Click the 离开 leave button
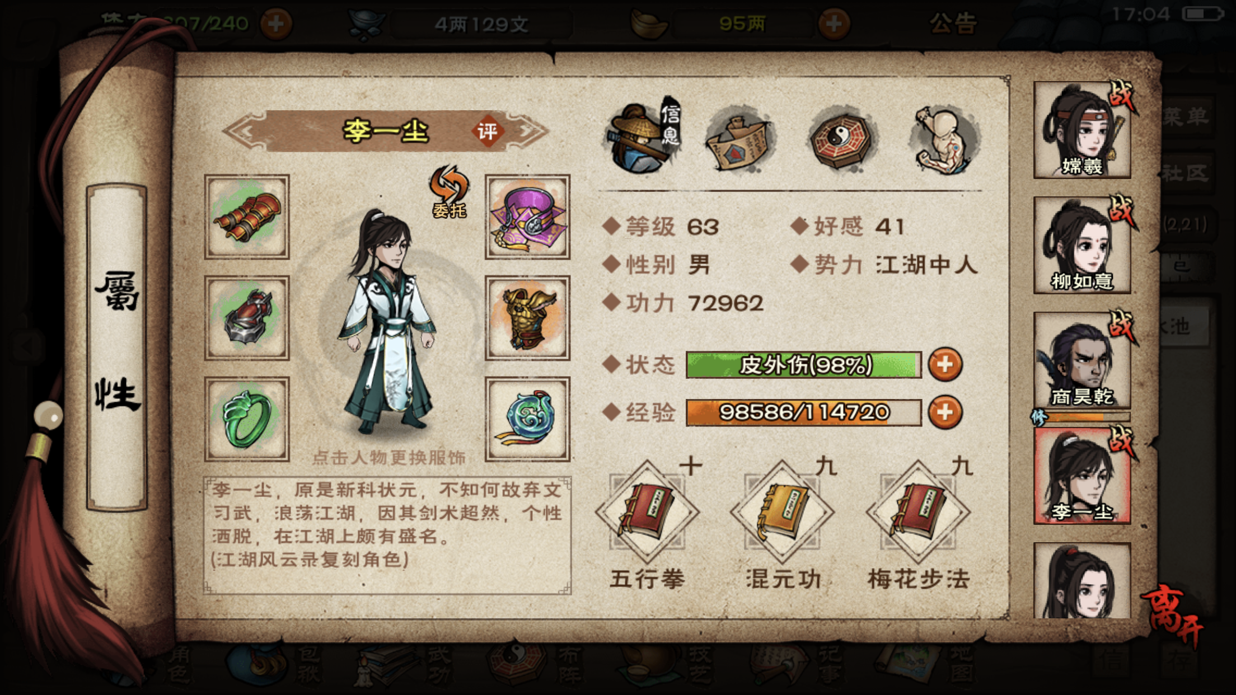This screenshot has height=695, width=1236. [1174, 616]
